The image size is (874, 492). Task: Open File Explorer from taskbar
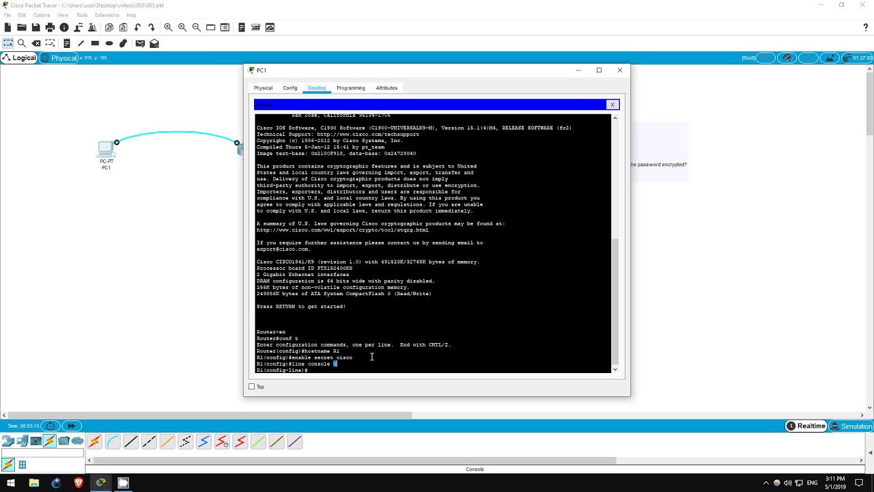click(x=33, y=483)
